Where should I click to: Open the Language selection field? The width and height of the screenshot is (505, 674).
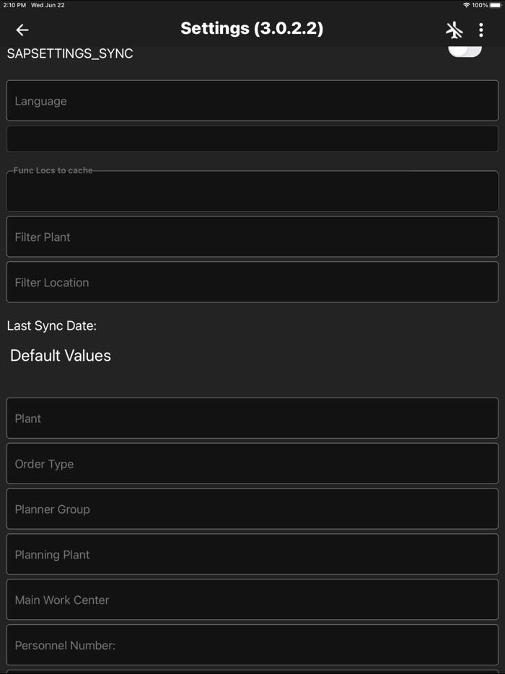[252, 100]
